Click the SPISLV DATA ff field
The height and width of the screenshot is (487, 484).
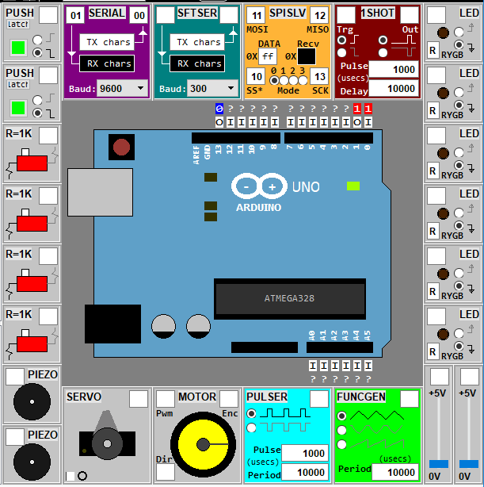tap(268, 56)
